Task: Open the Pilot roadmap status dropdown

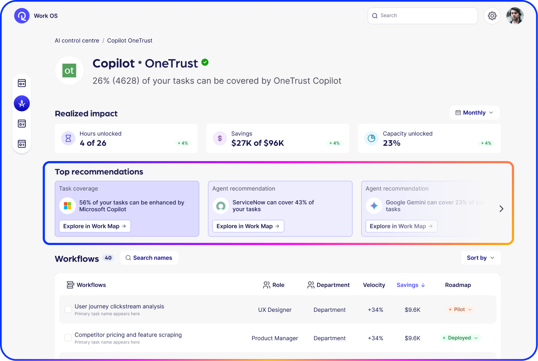Action: point(459,310)
